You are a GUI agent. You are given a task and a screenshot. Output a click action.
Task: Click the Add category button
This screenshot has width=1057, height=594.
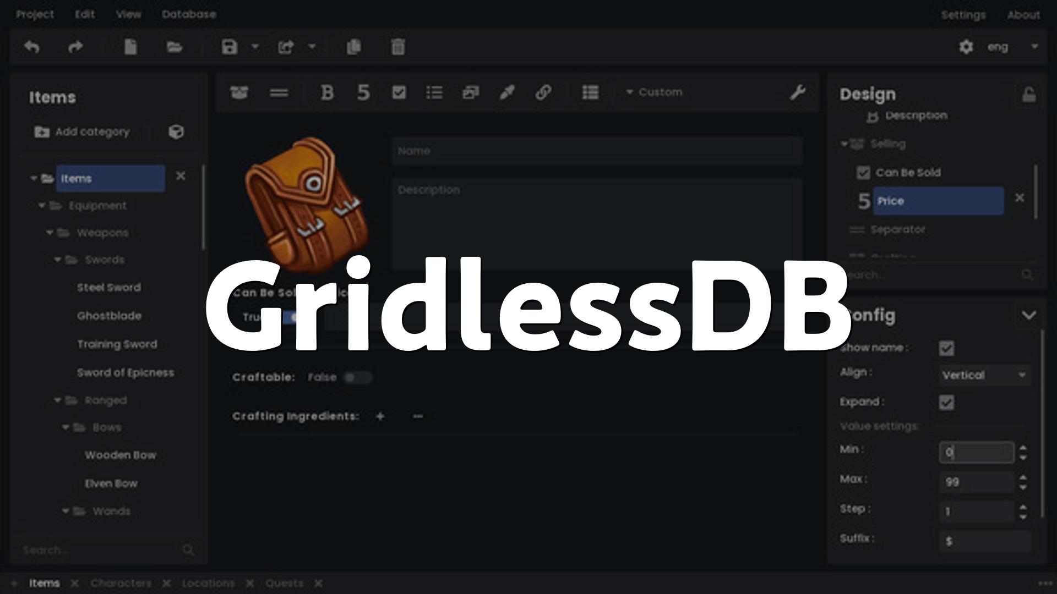point(82,132)
